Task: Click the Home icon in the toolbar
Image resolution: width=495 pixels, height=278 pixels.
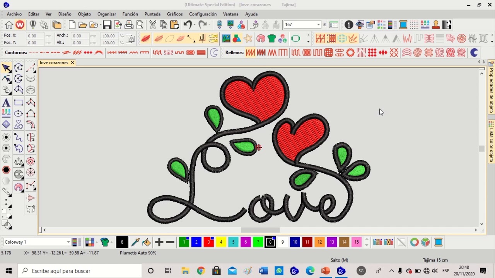Action: click(9, 25)
